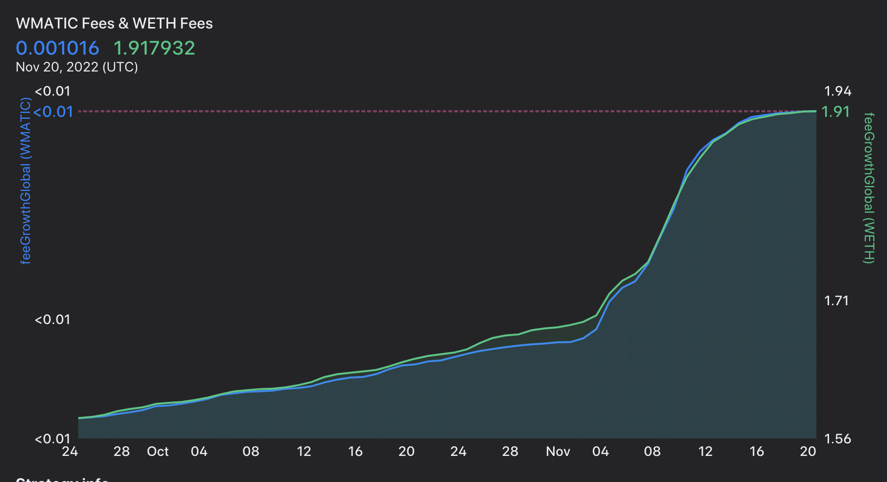This screenshot has height=482, width=887.
Task: Click the 1.94 tick on right axis
Action: [x=837, y=91]
